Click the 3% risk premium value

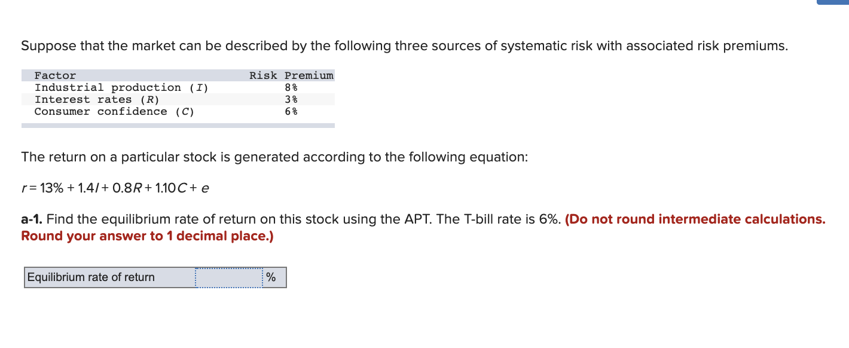pos(291,100)
